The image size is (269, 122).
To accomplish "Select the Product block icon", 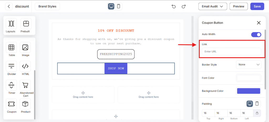I will pos(25,104).
